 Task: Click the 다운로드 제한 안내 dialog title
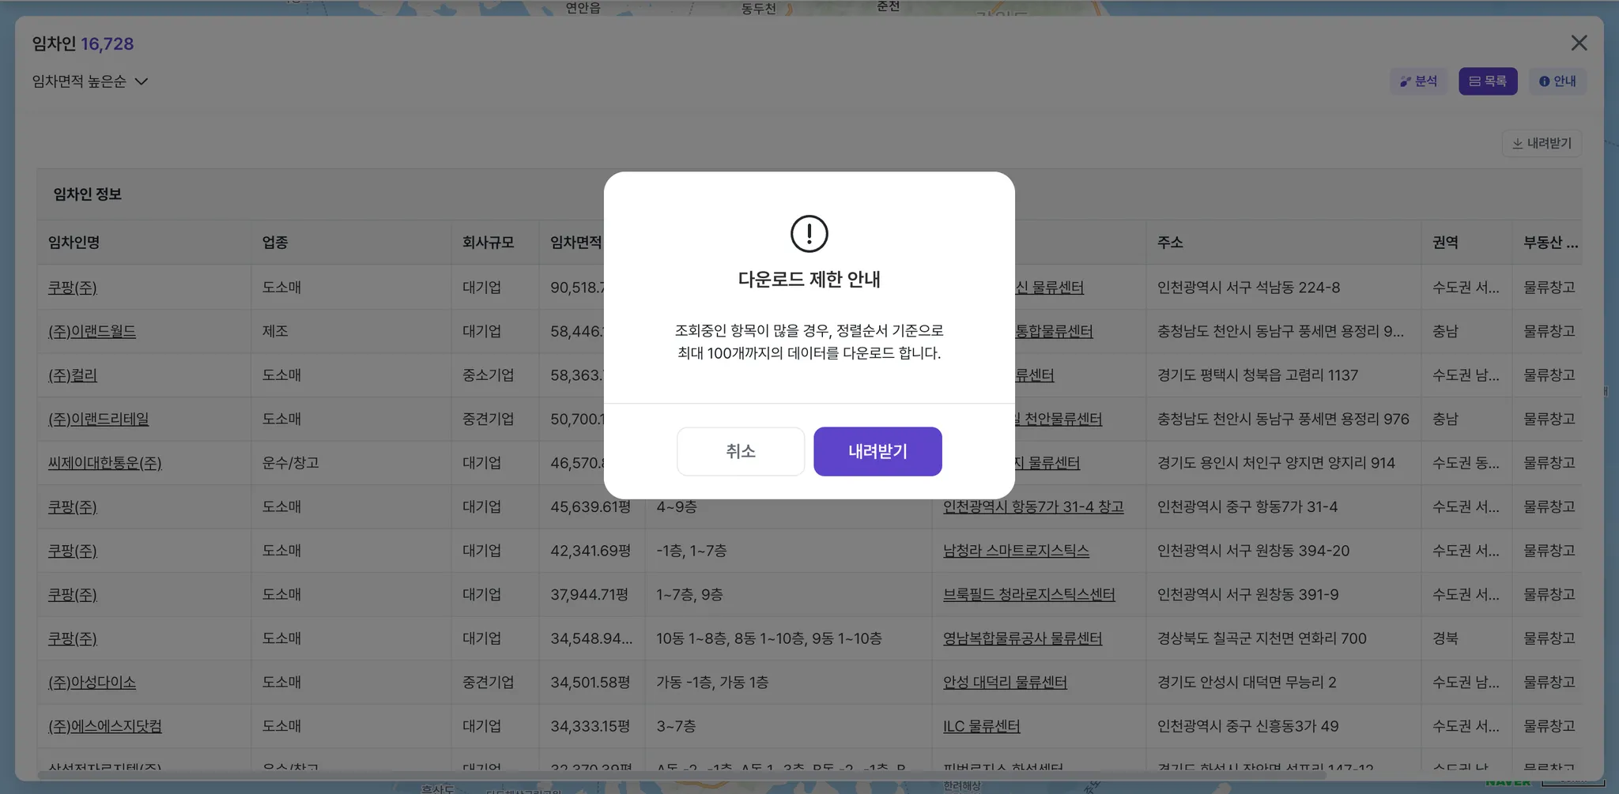(x=809, y=279)
